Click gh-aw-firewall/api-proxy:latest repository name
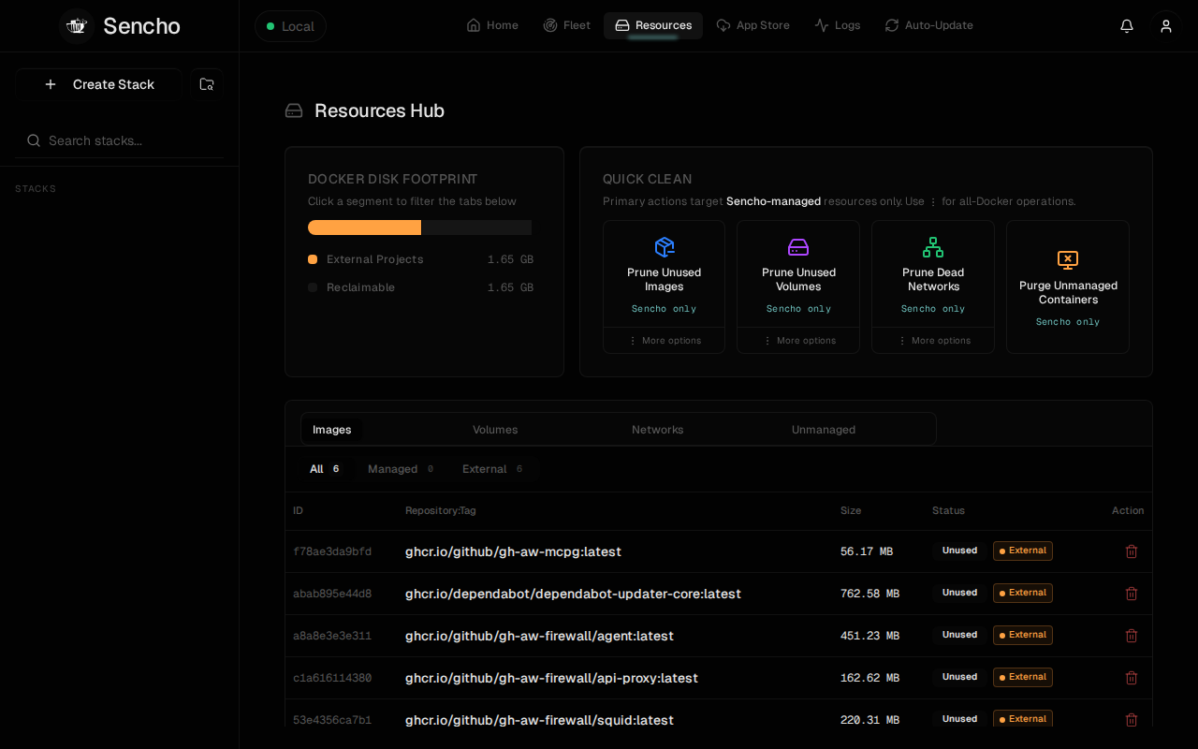 551,678
